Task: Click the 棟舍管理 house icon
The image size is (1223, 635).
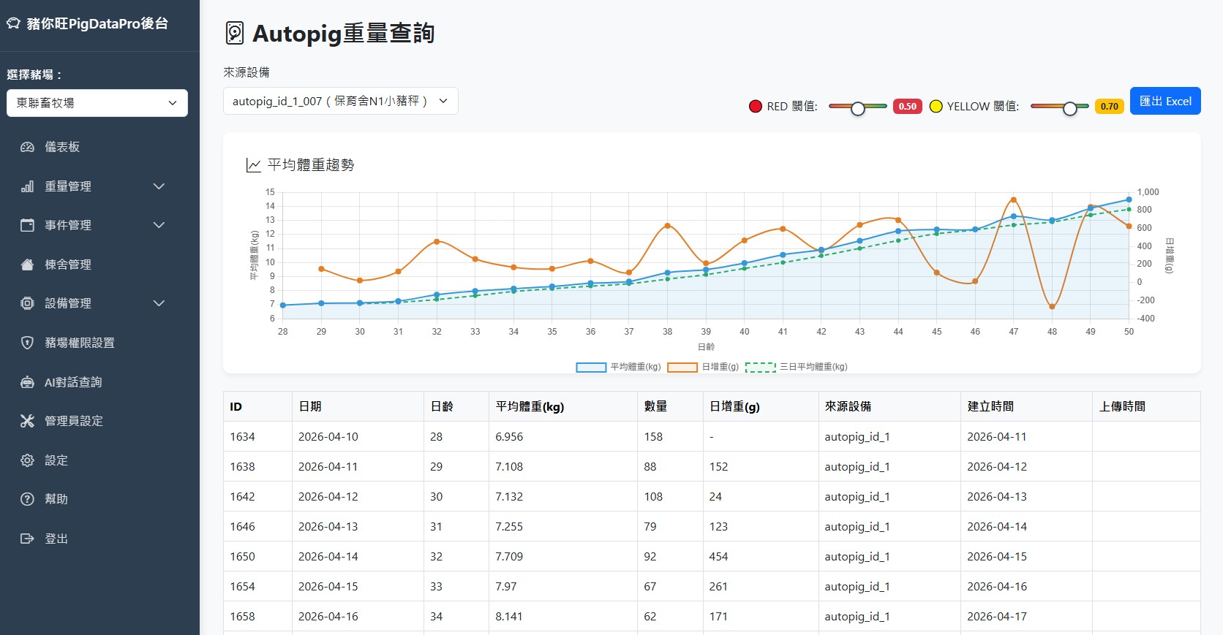Action: (27, 265)
